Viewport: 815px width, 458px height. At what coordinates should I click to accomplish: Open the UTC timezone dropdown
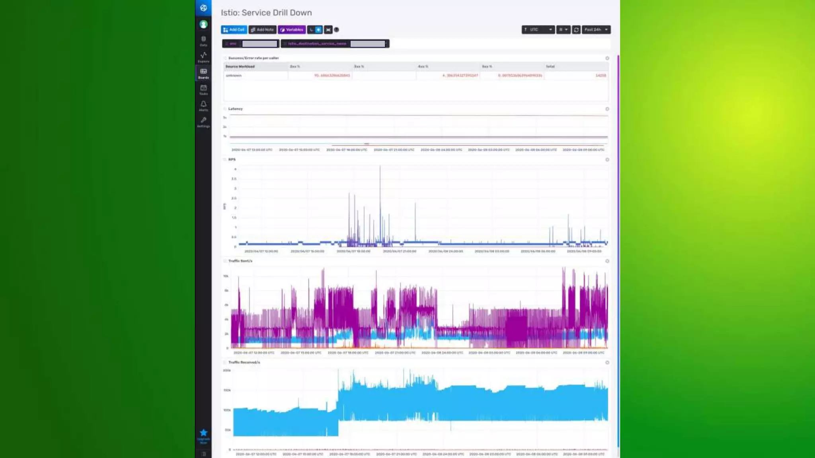click(538, 30)
